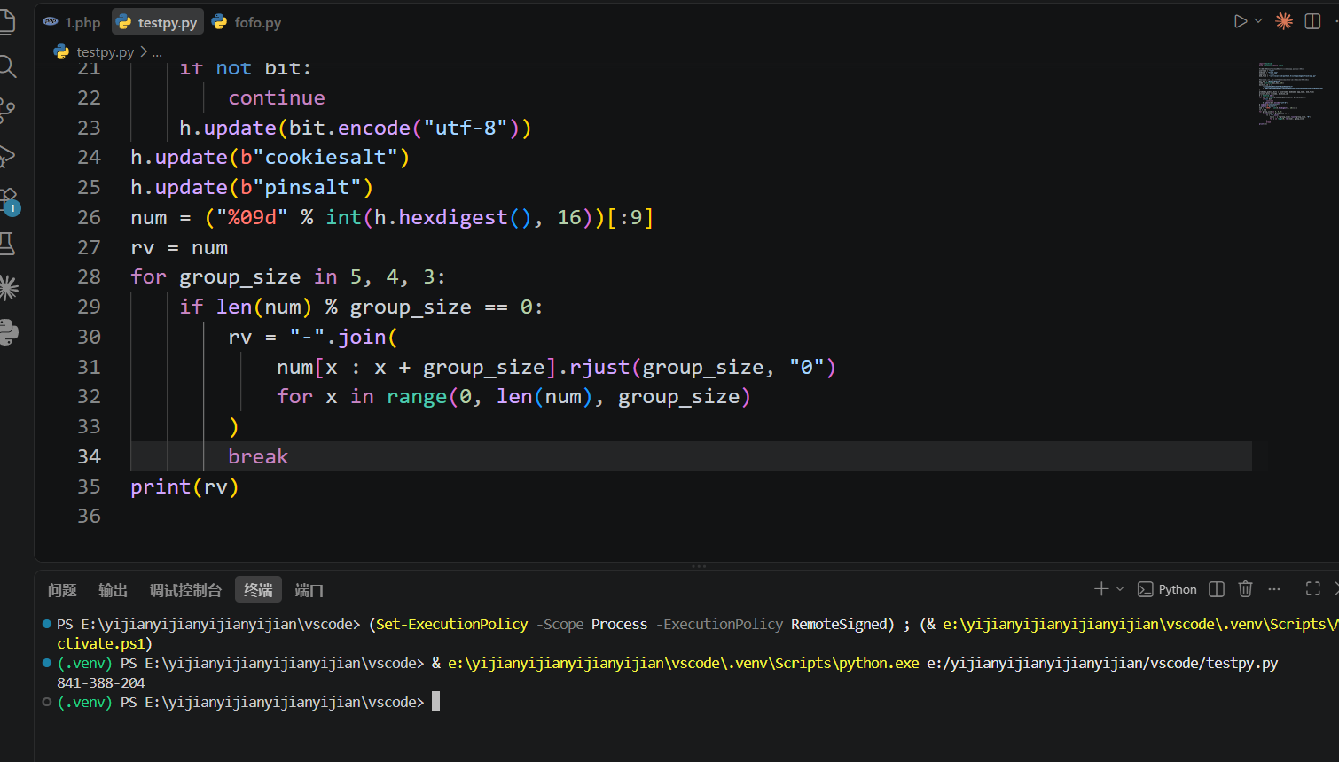
Task: Open the Source Control view
Action: [x=7, y=111]
